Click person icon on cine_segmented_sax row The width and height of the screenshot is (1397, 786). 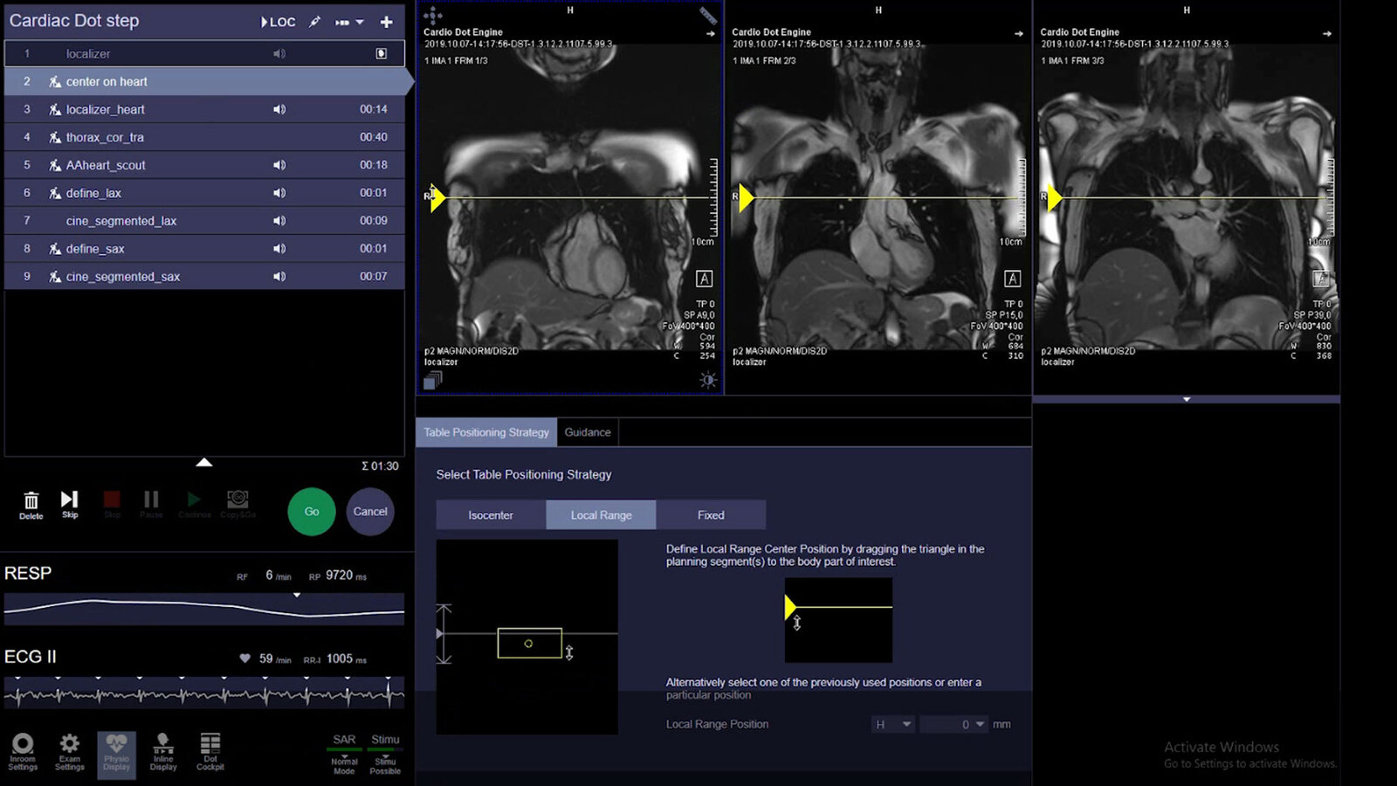click(55, 277)
